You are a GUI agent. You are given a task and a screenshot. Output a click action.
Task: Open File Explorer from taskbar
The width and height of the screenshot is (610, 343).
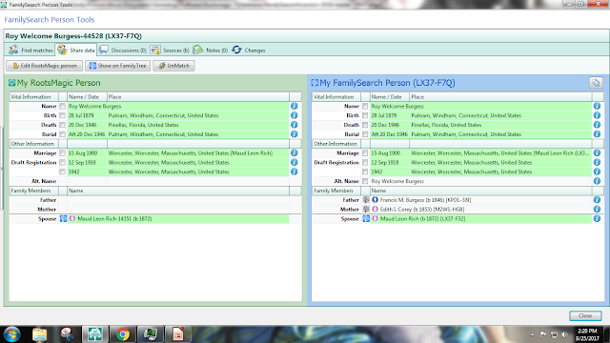pos(39,334)
